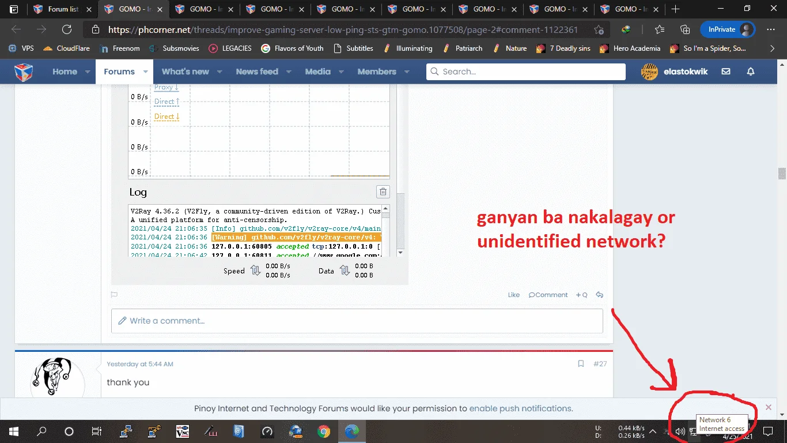
Task: Refresh the current page
Action: [x=67, y=29]
